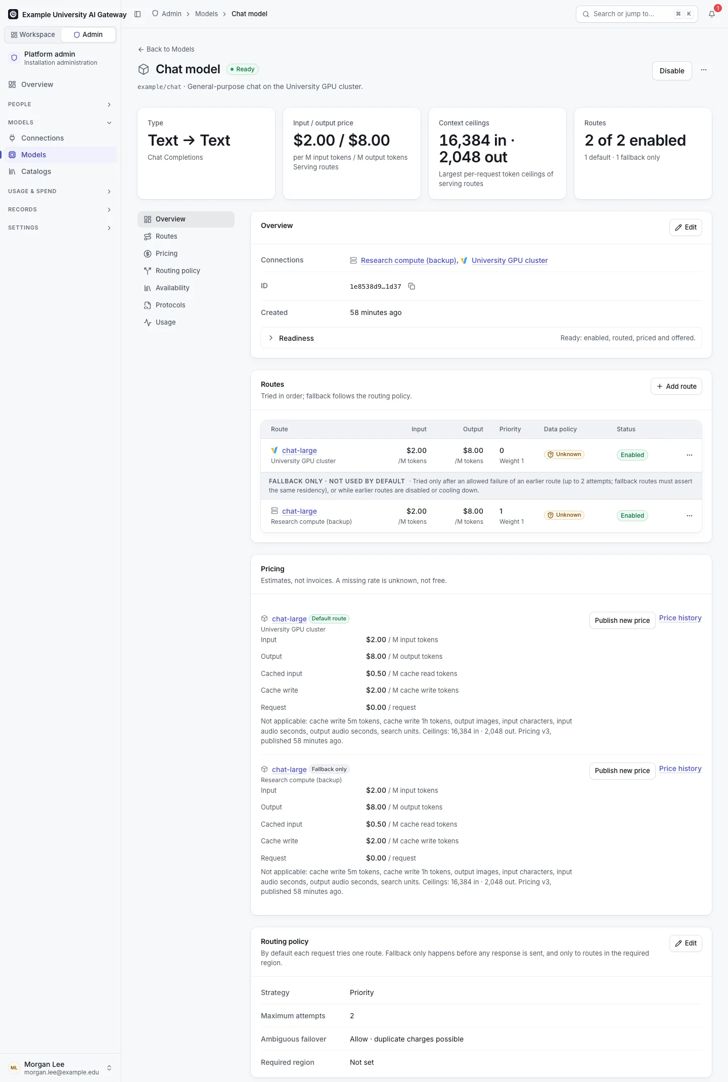Toggle the sidebar collapse icon
728x1082 pixels.
tap(138, 14)
